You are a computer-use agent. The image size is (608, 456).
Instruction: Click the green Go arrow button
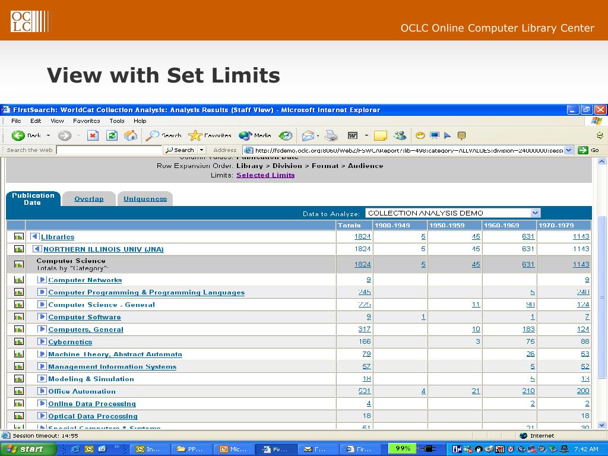(x=583, y=150)
